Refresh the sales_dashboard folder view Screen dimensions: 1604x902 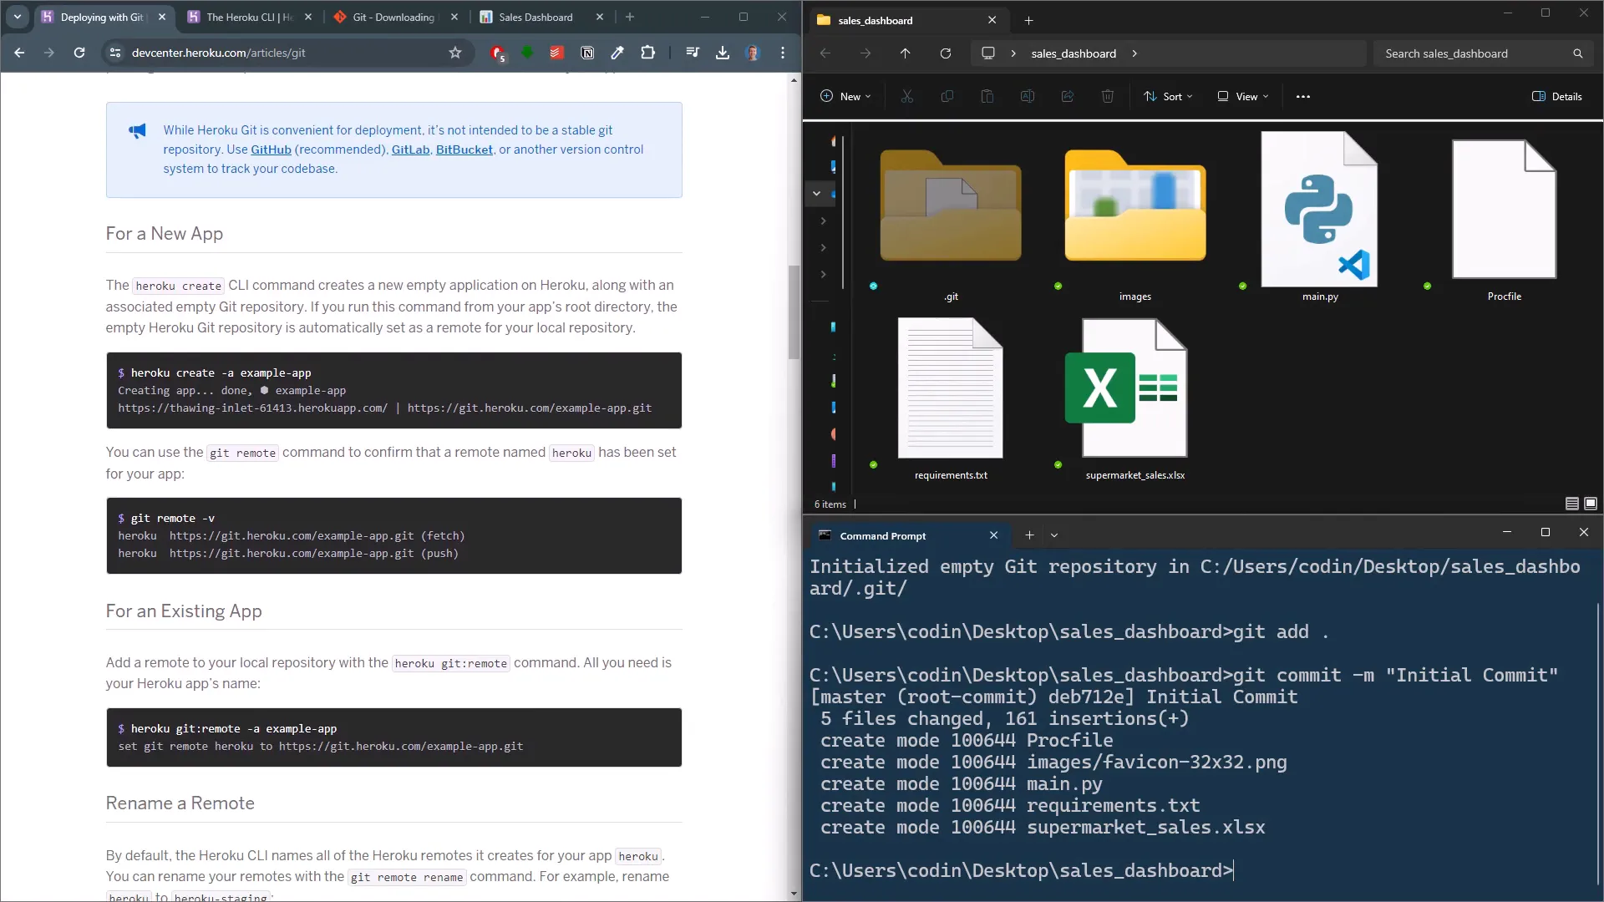tap(946, 53)
